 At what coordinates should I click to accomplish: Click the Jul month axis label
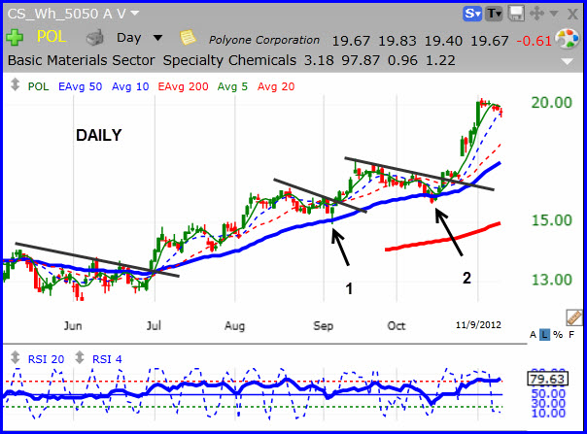click(154, 325)
